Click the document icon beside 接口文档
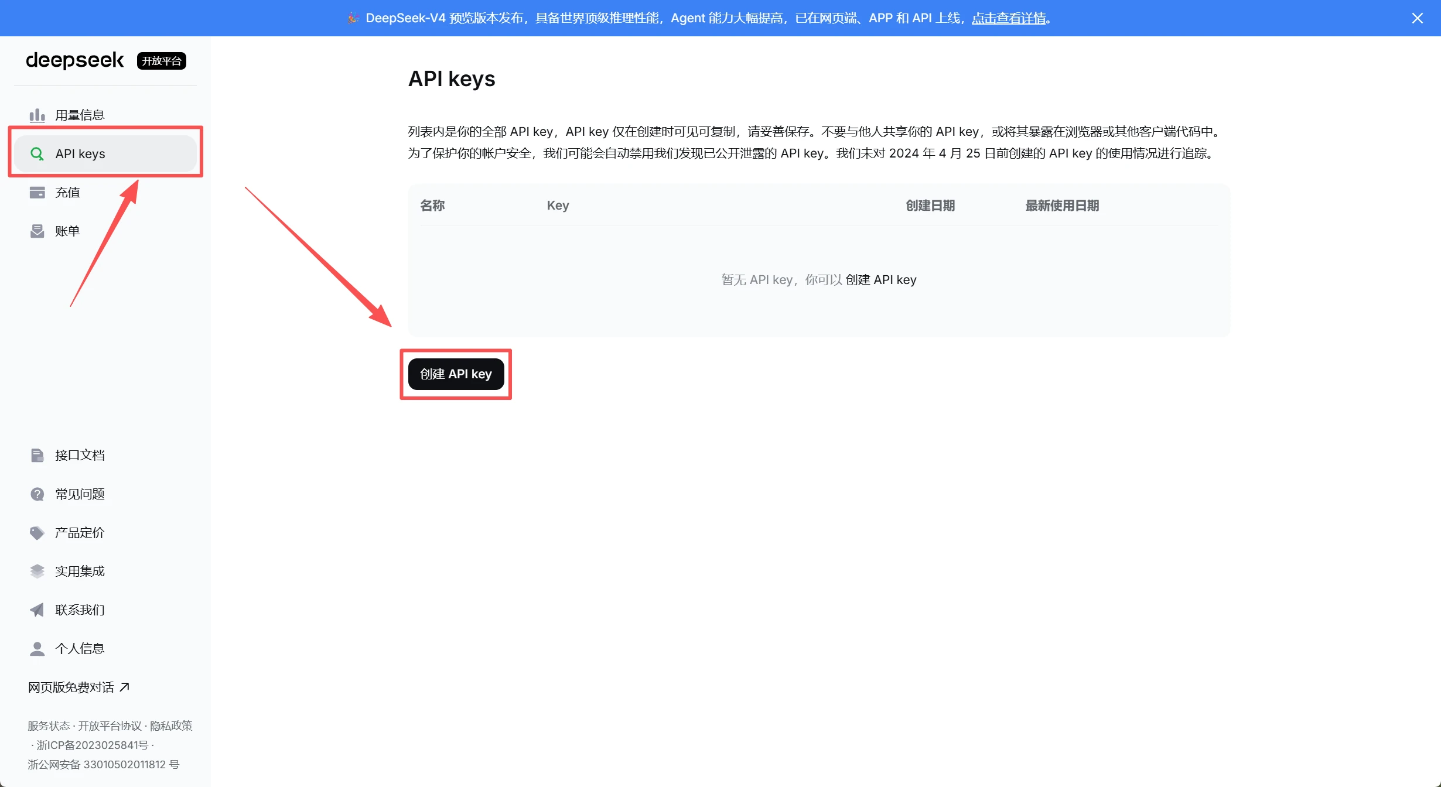 [x=37, y=455]
